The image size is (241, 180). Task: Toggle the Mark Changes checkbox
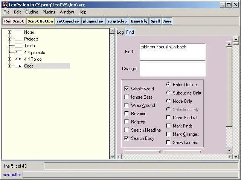[168, 134]
